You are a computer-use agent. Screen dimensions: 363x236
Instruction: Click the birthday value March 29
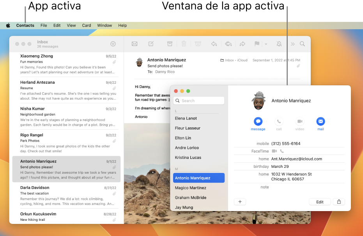pyautogui.click(x=280, y=166)
